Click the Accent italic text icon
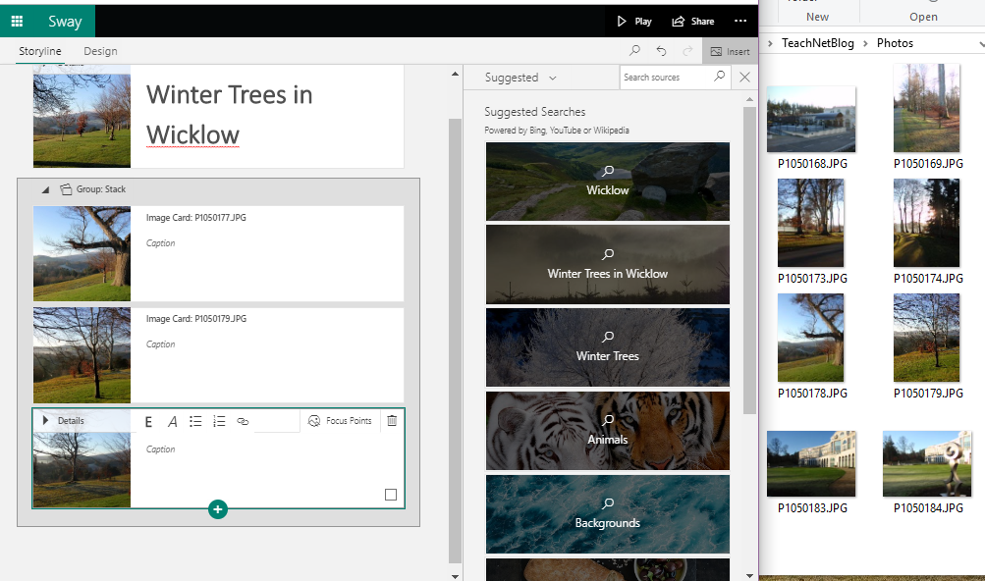The width and height of the screenshot is (985, 581). click(173, 421)
